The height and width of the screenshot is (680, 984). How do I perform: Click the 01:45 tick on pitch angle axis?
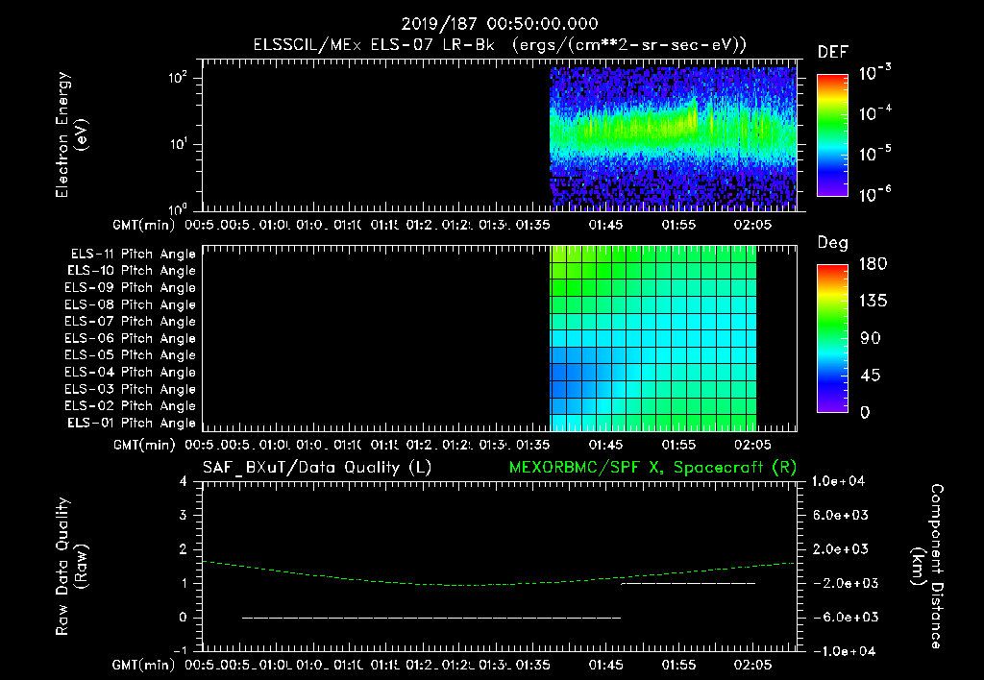pos(605,445)
